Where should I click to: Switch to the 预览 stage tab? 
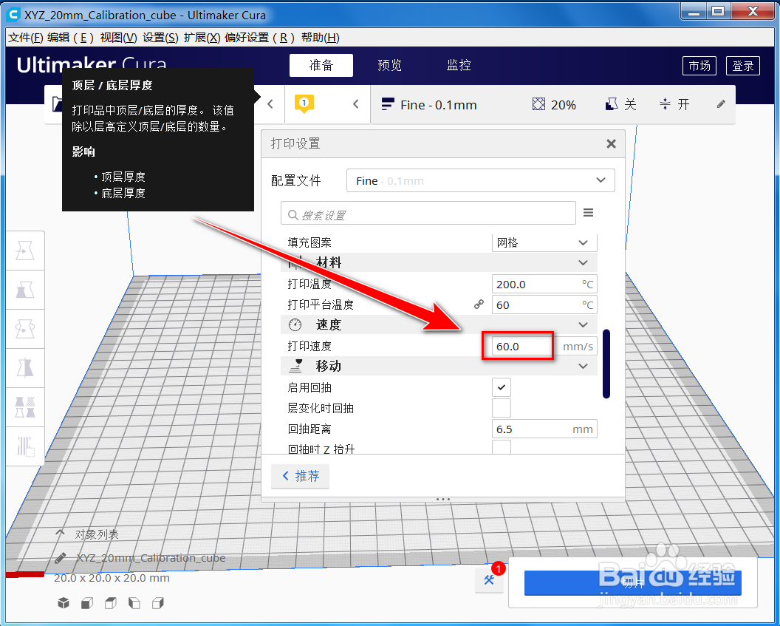389,65
